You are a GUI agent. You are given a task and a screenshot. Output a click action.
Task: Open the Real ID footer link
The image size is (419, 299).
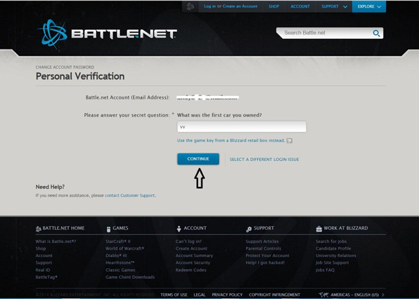tap(43, 270)
